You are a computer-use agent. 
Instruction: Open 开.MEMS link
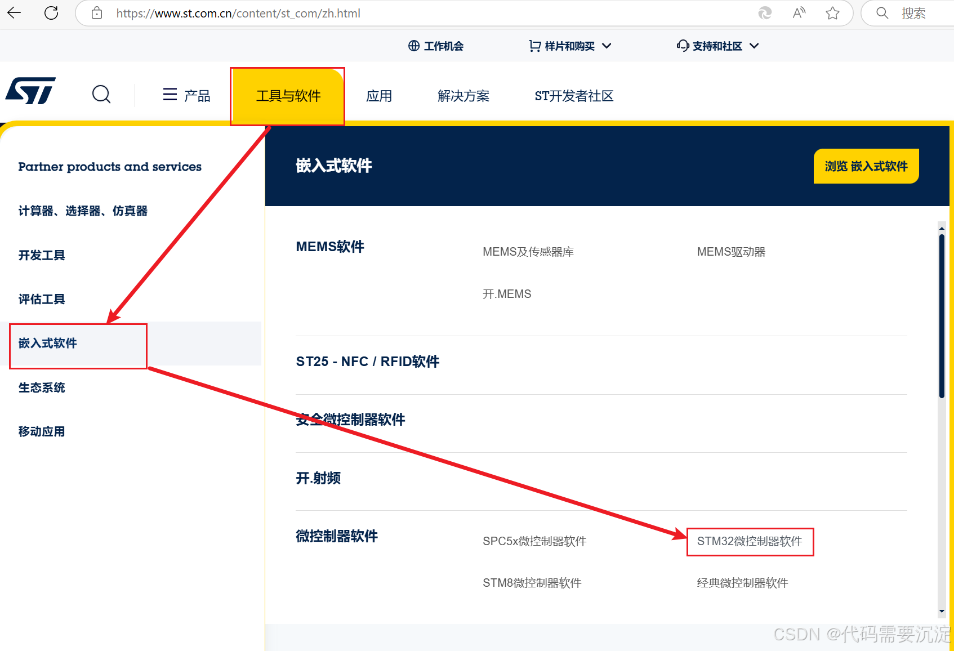(507, 294)
